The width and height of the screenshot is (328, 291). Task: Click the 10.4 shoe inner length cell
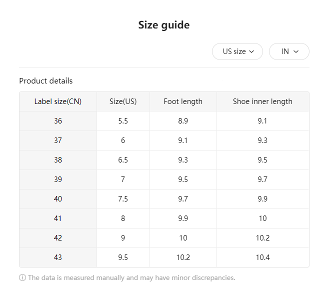[x=262, y=257]
